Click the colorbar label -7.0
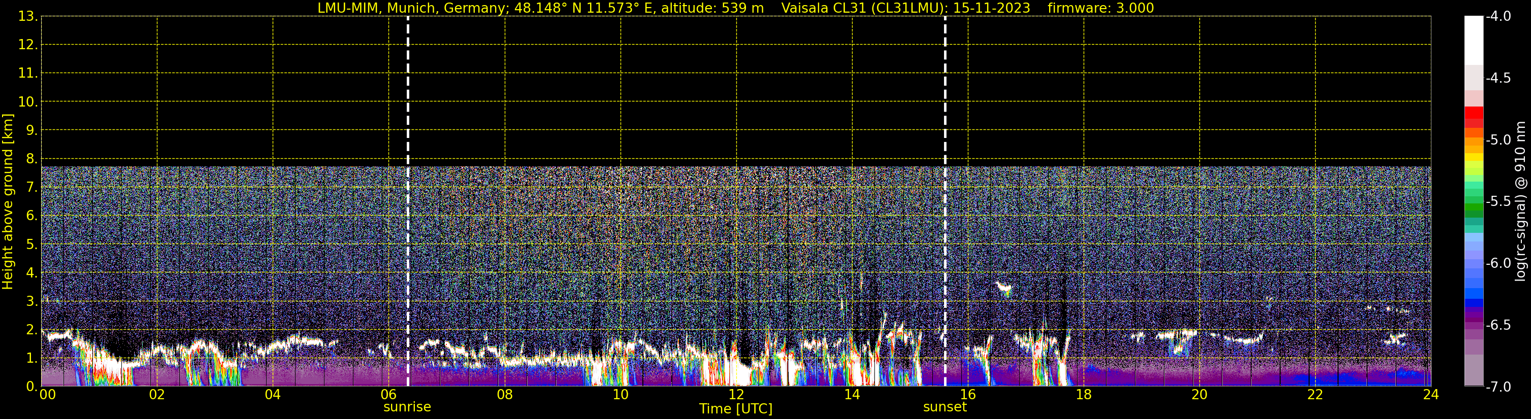 click(x=1499, y=387)
